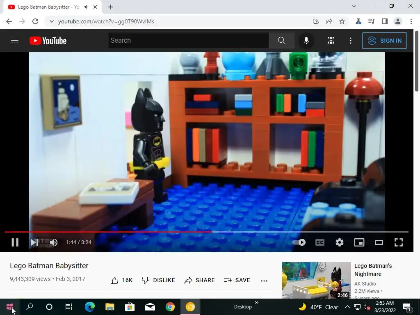
Task: Reload the current page
Action: click(35, 21)
